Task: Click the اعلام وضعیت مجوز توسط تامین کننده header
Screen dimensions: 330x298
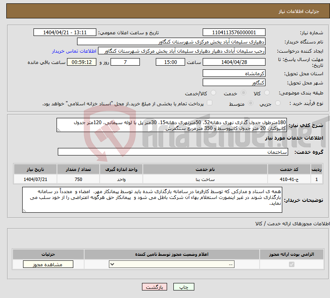Action: pyautogui.click(x=172, y=254)
